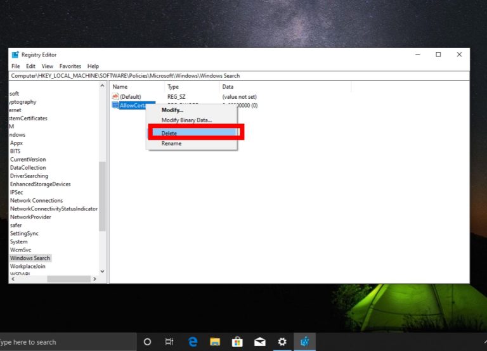Image resolution: width=487 pixels, height=351 pixels.
Task: Click the (Default) string value icon
Action: tap(115, 96)
